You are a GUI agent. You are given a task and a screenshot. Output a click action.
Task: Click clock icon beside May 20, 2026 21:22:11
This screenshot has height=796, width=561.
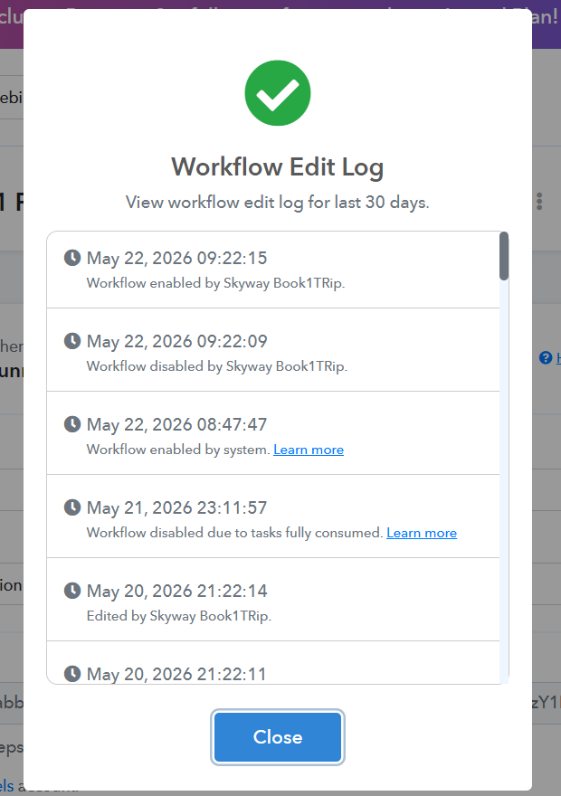[x=72, y=674]
